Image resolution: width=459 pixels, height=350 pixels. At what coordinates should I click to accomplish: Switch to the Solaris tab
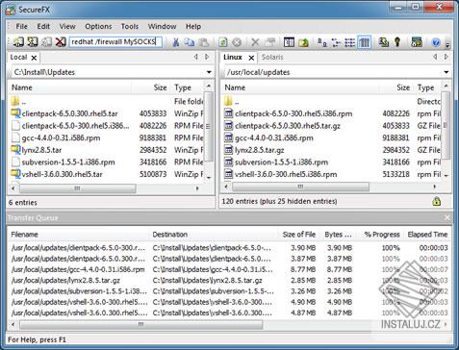pos(272,57)
